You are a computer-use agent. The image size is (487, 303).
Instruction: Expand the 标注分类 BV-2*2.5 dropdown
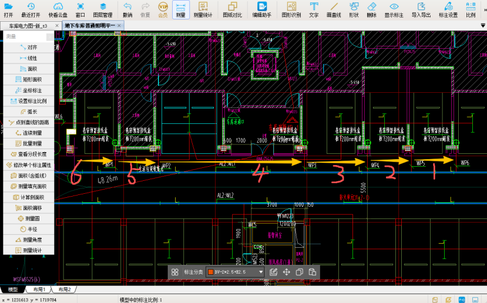click(x=261, y=272)
